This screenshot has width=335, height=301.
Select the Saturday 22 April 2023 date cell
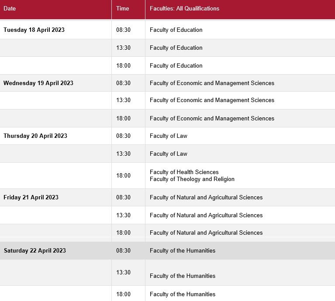[x=35, y=250]
